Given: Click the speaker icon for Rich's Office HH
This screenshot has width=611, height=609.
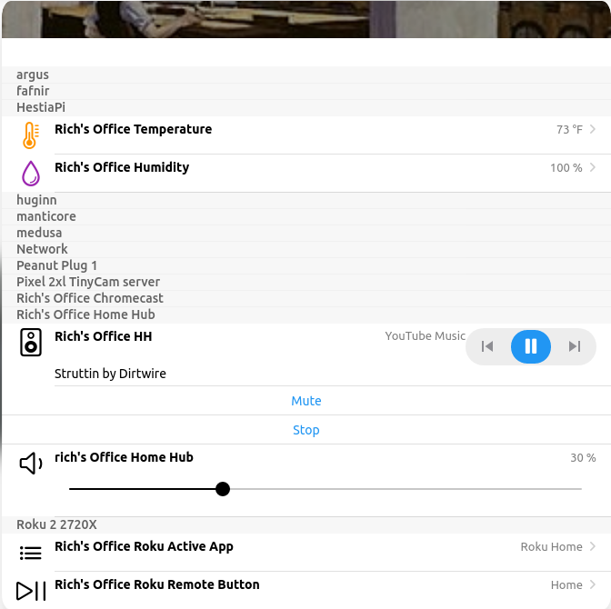Looking at the screenshot, I should 31,343.
